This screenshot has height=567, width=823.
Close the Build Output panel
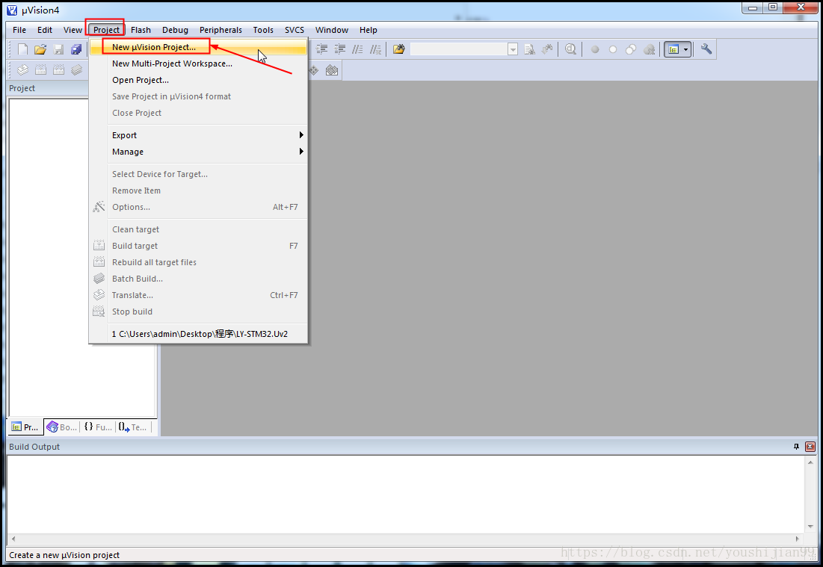point(810,447)
